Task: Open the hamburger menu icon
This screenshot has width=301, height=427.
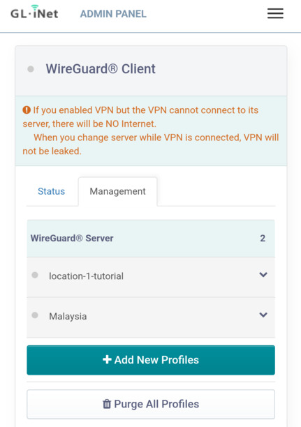Action: click(275, 13)
